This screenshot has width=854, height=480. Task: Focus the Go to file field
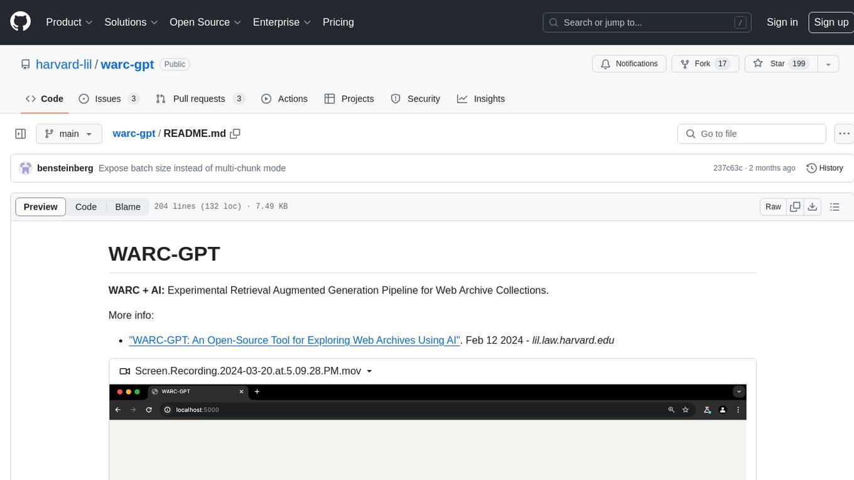coord(752,134)
